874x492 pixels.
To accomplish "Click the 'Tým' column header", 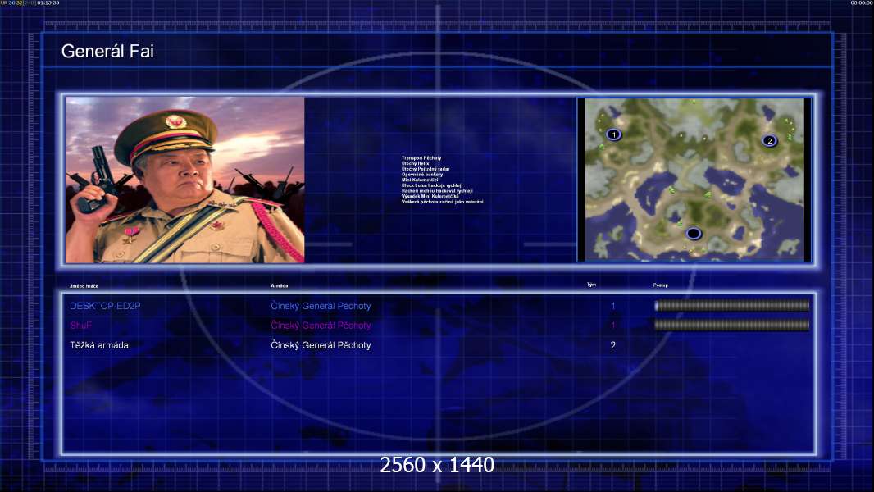I will point(591,285).
